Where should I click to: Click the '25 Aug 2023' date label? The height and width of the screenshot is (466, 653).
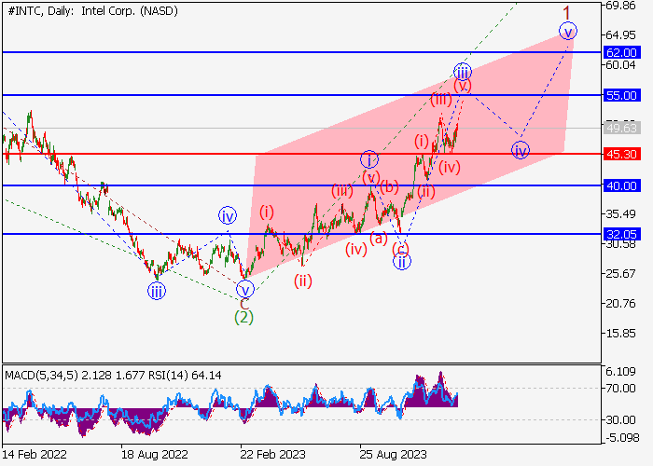point(394,454)
